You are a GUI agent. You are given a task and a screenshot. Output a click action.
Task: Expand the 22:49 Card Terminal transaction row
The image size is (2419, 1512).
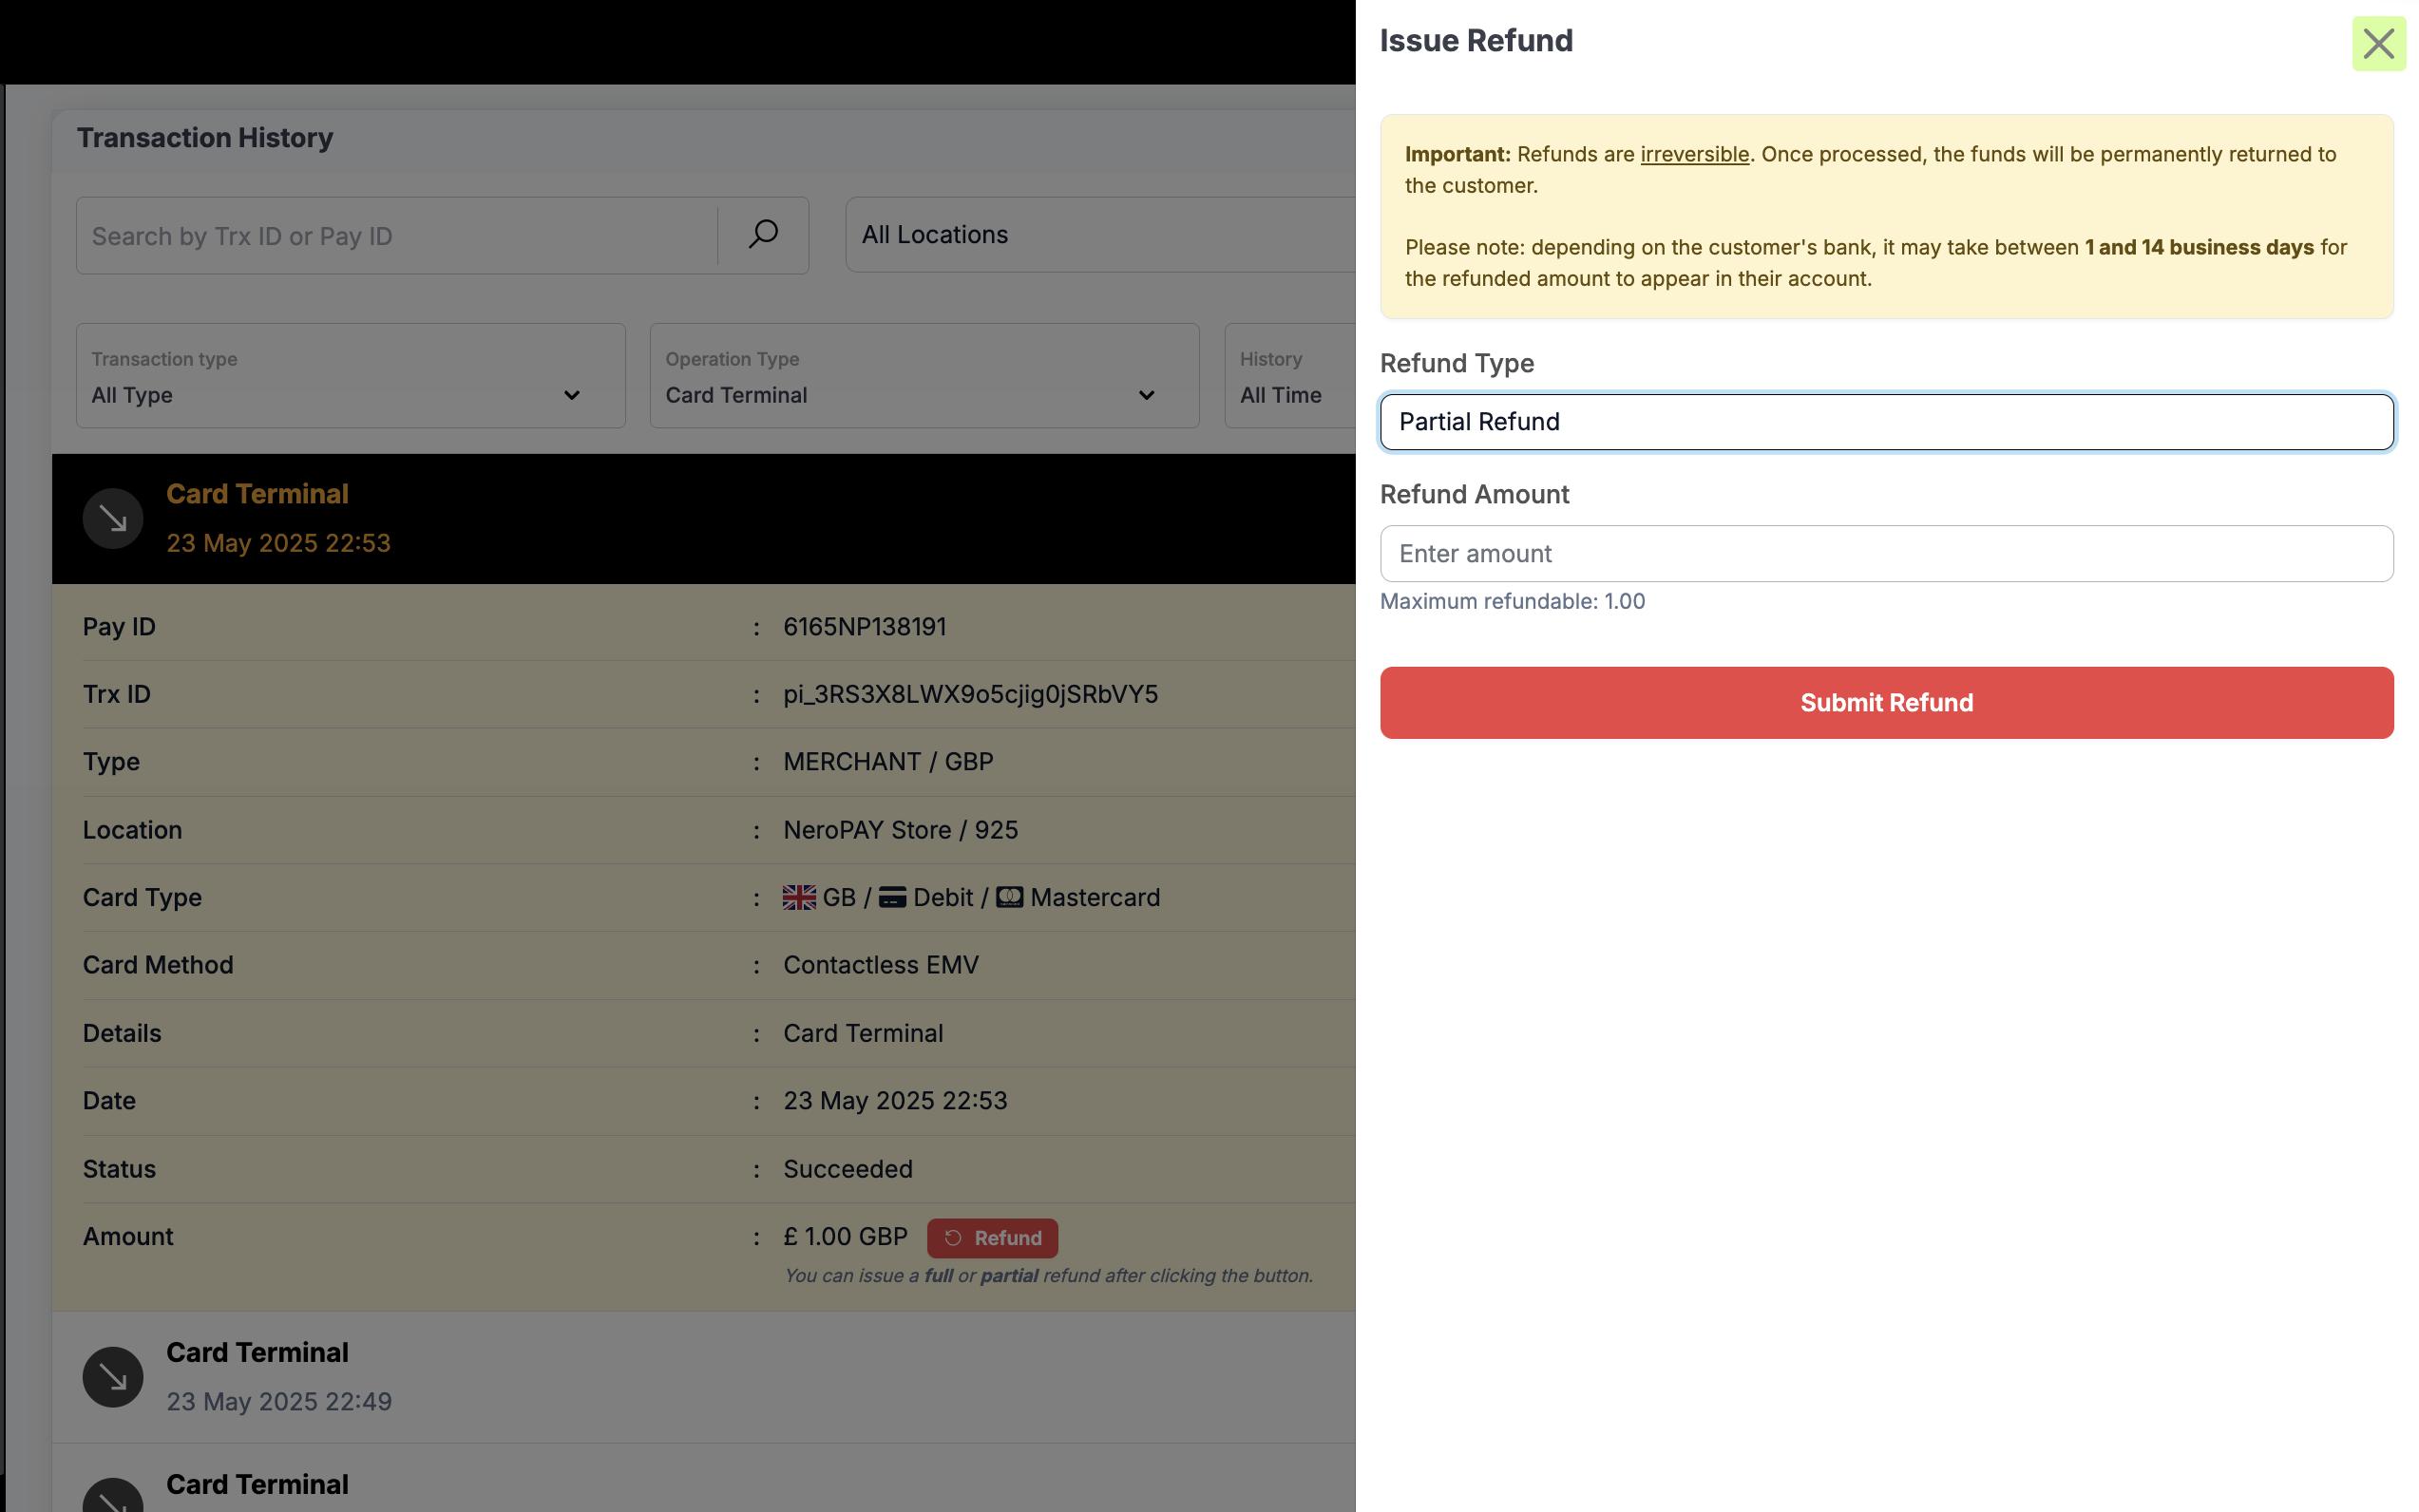pos(700,1377)
